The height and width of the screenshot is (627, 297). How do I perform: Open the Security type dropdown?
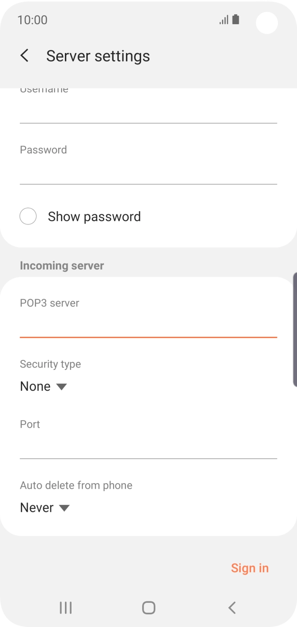[x=44, y=386]
